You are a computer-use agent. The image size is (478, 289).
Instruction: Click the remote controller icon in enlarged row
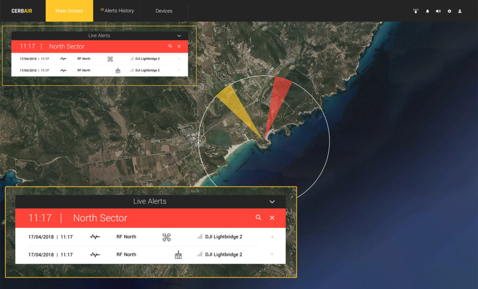pos(178,255)
